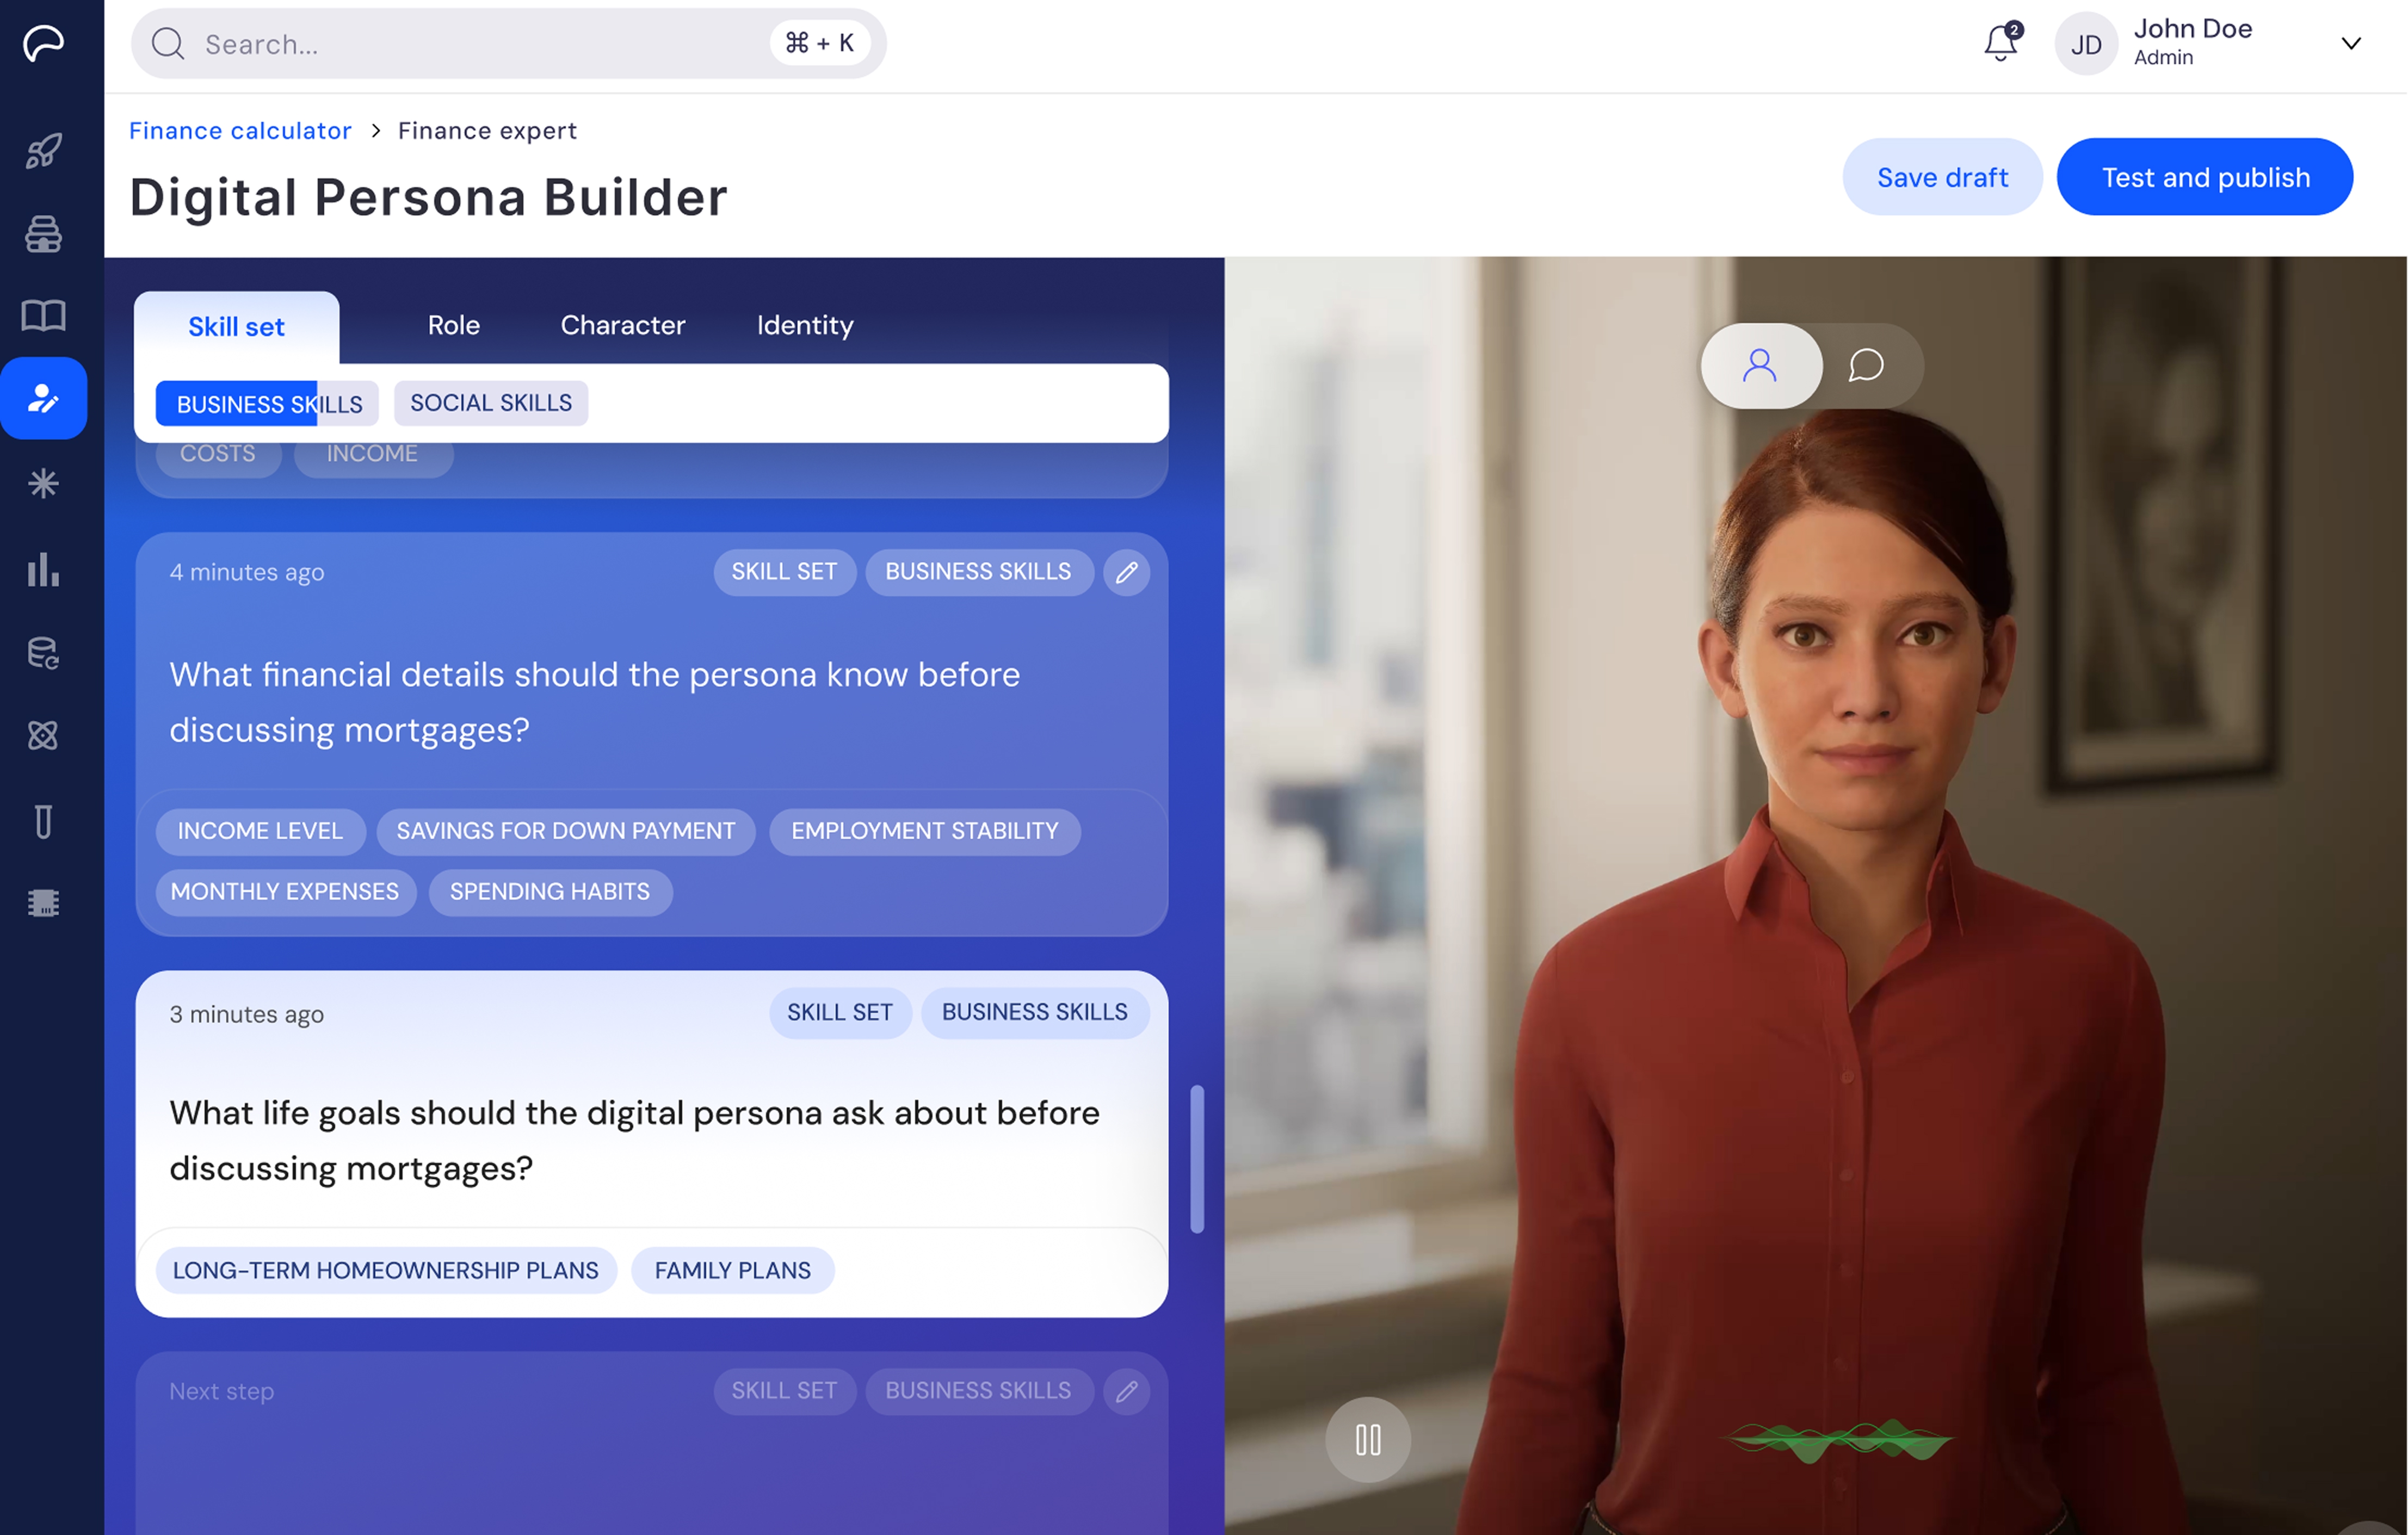Open the Character tab

(x=623, y=325)
